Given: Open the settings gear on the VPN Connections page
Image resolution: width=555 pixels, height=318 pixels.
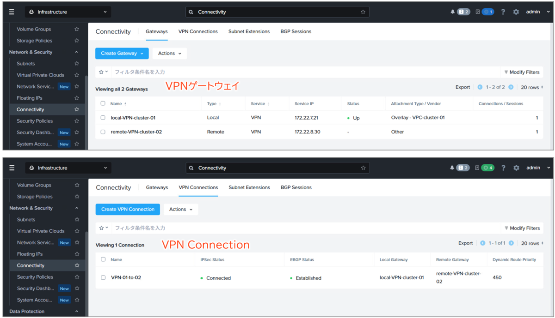Looking at the screenshot, I should (516, 168).
